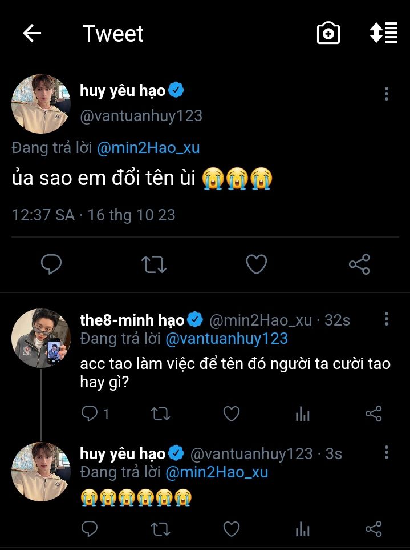Like the last crying-emoji reply
Image resolution: width=410 pixels, height=550 pixels.
click(231, 529)
